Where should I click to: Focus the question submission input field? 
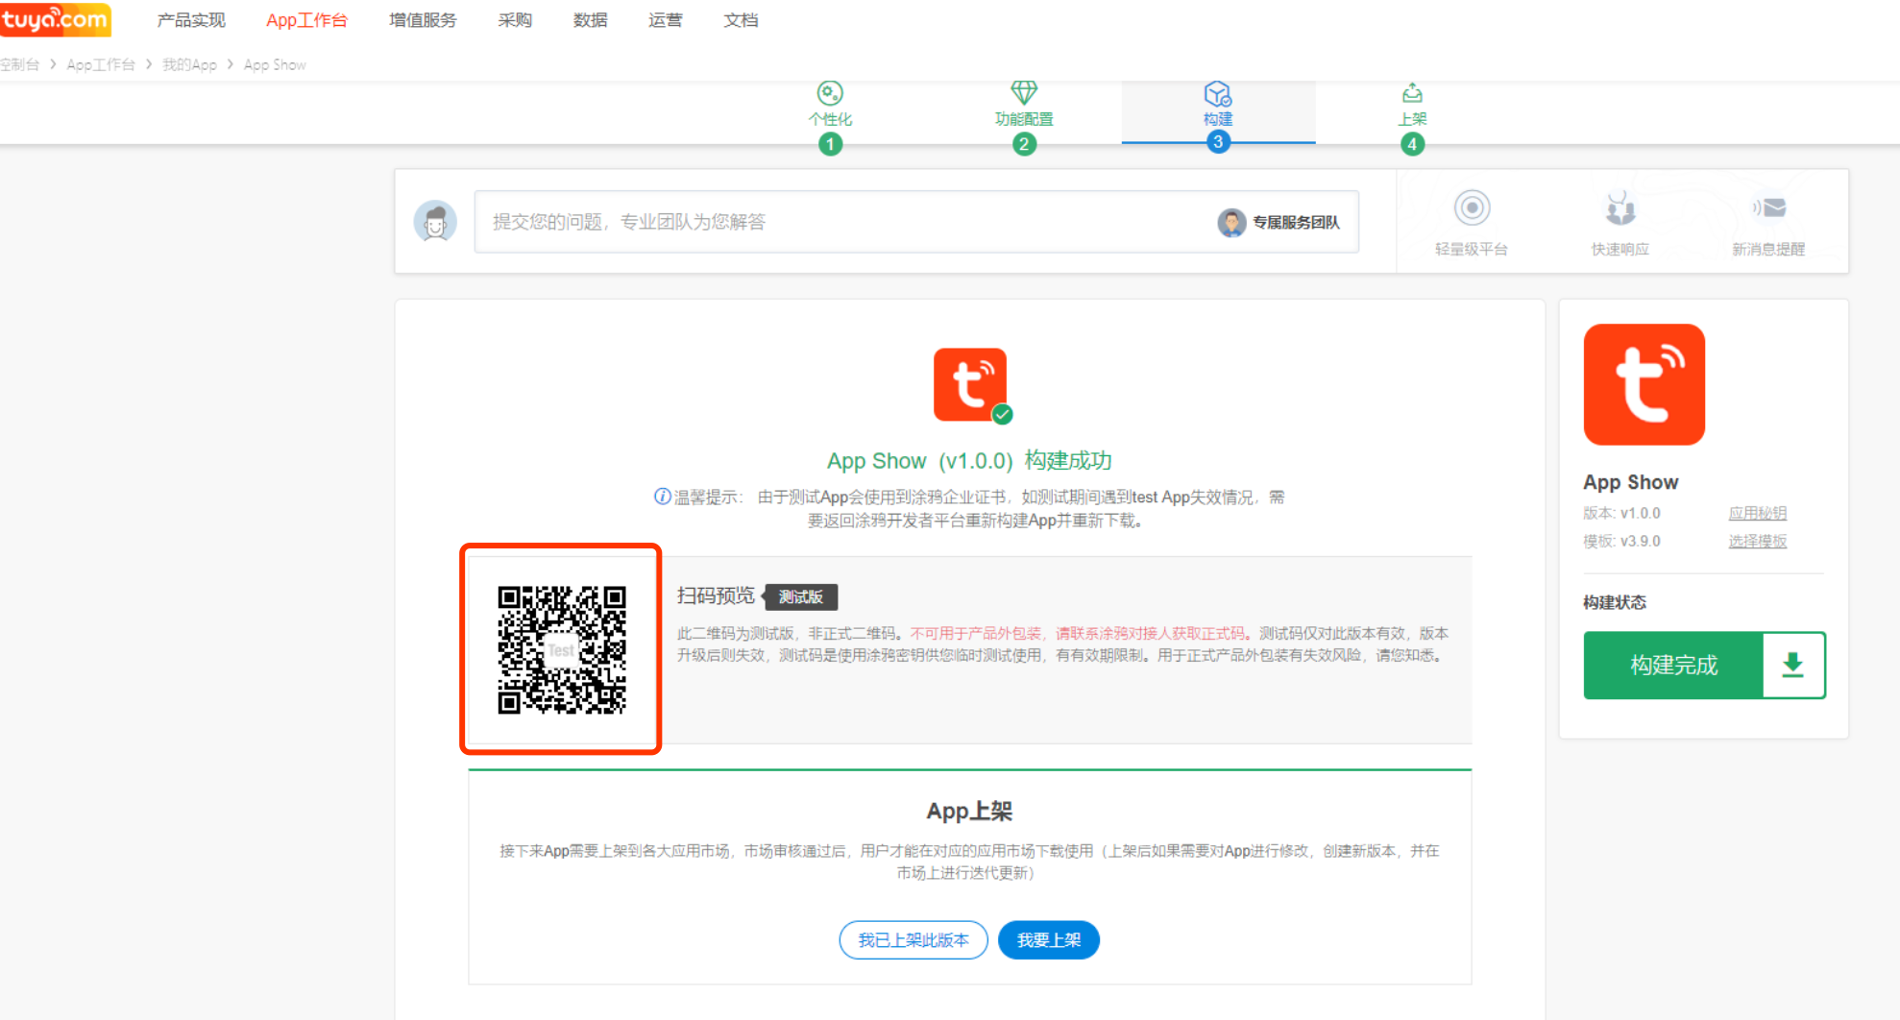(x=845, y=222)
